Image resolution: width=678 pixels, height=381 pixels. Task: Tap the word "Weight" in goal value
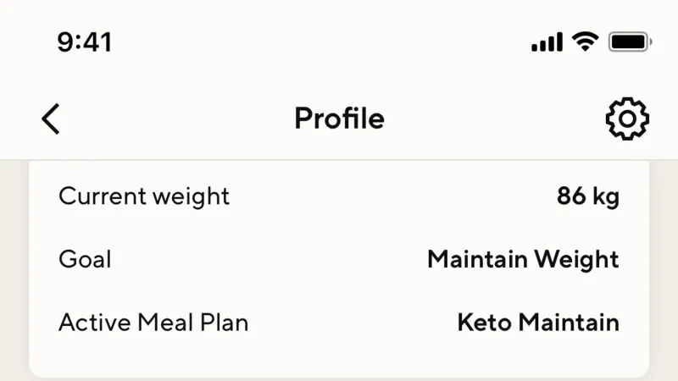pos(577,260)
